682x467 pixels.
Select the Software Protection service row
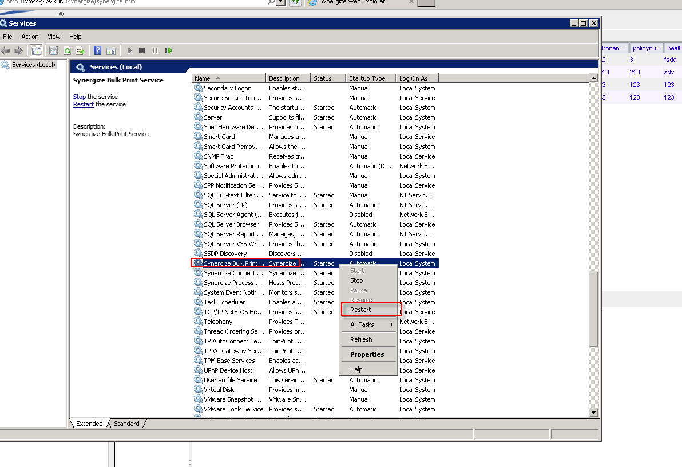point(315,166)
